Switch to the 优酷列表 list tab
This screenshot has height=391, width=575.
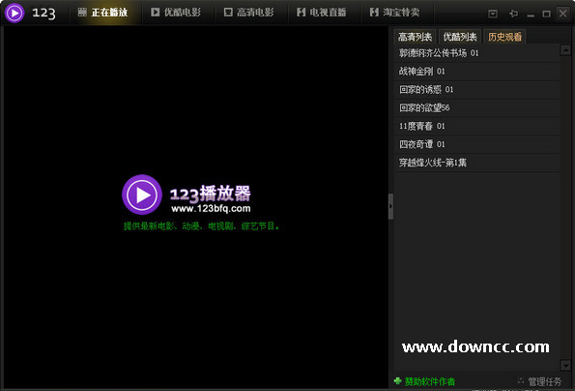coord(460,37)
